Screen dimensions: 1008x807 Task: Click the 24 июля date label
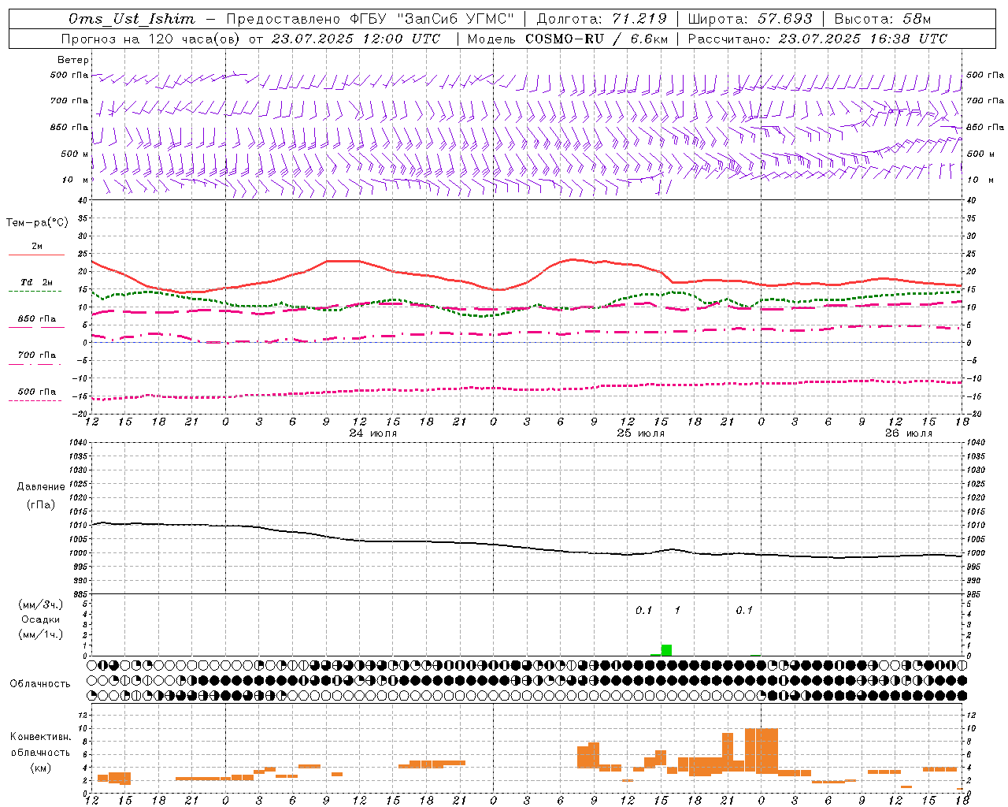point(372,433)
